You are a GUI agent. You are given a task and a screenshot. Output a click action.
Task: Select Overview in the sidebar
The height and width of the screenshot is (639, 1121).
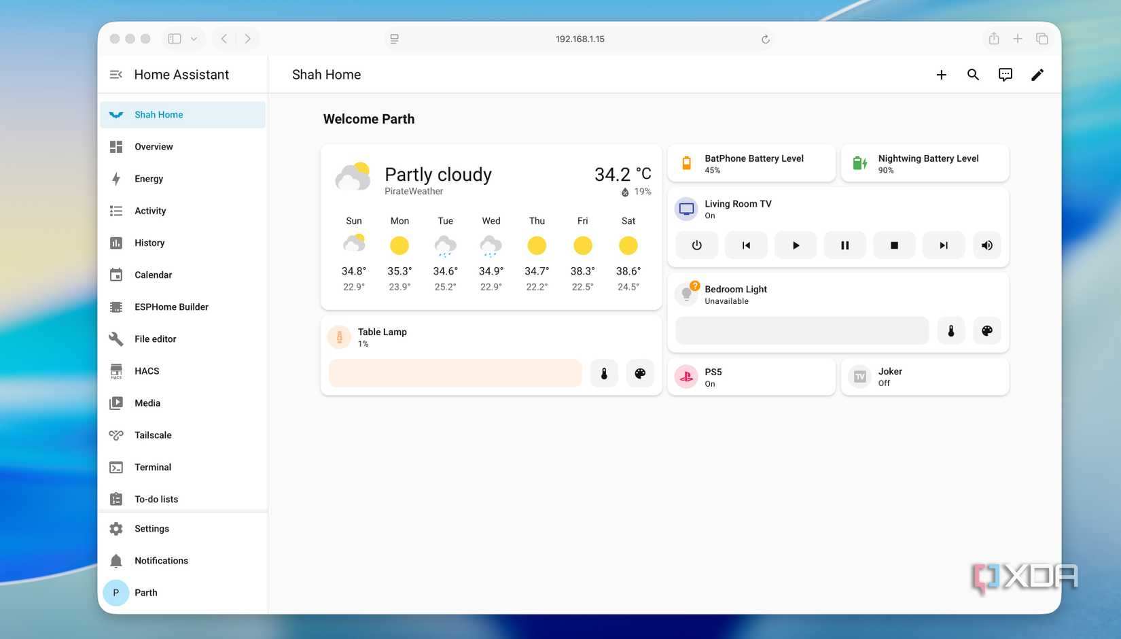153,146
